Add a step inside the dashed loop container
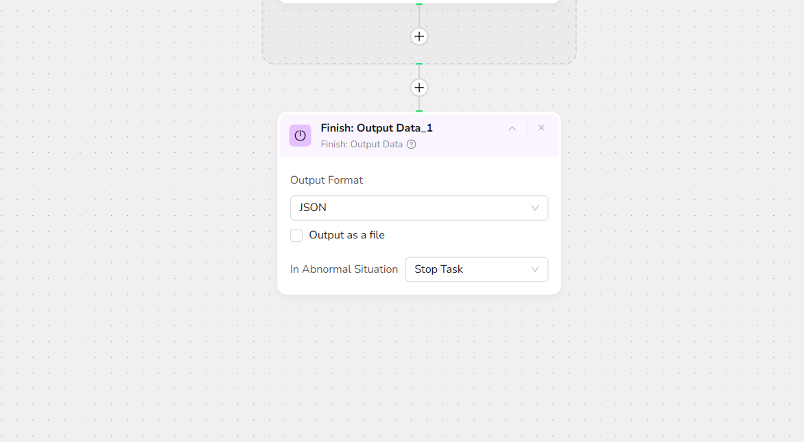Screen dimensions: 804x442 [419, 36]
